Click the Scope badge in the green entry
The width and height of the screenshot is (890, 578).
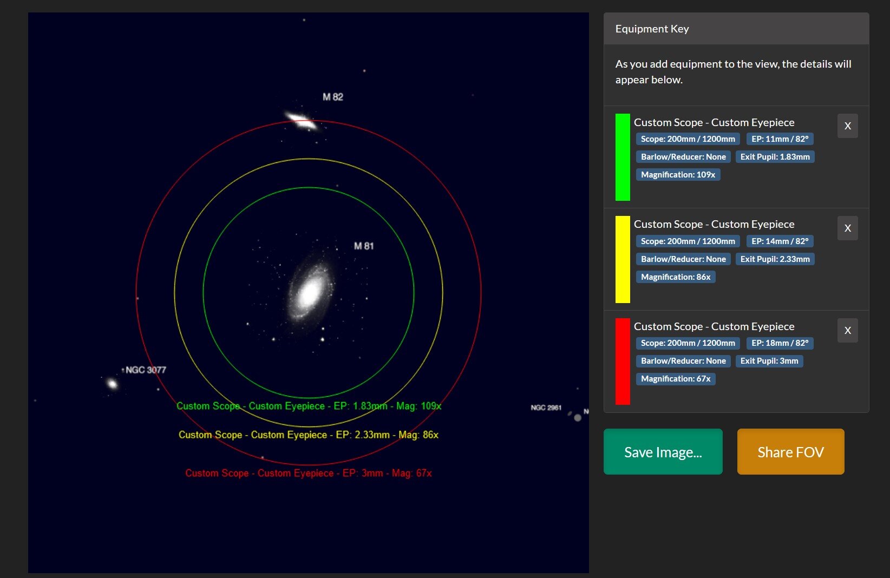(x=688, y=139)
